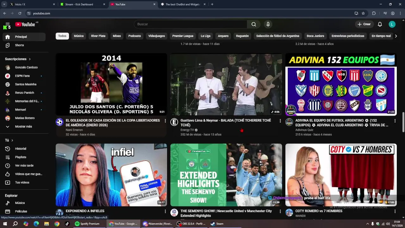Open a new browser tab

click(212, 4)
